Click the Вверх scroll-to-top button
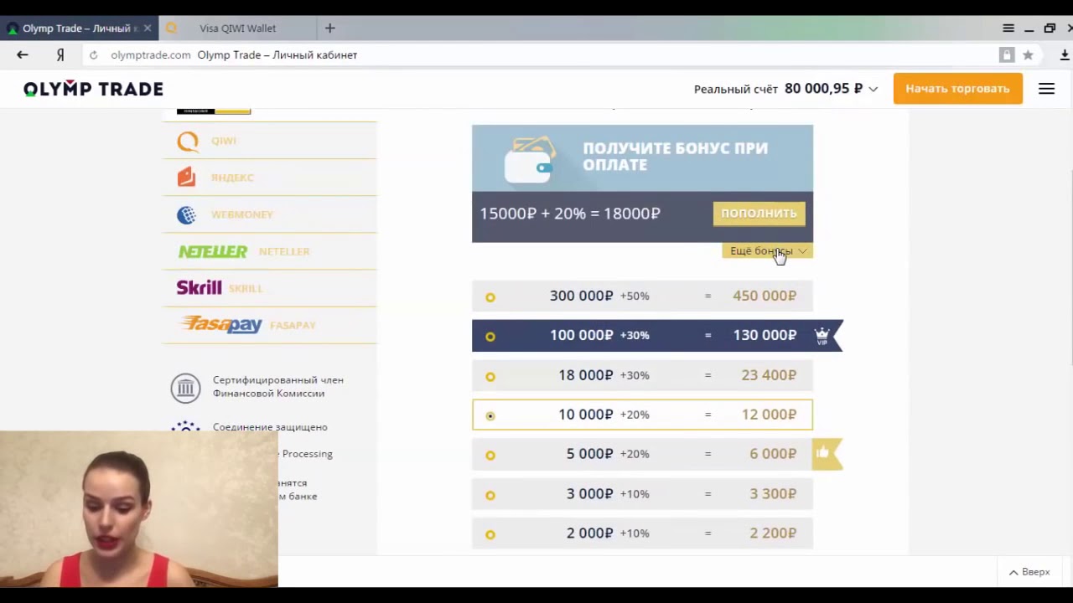 click(1029, 572)
